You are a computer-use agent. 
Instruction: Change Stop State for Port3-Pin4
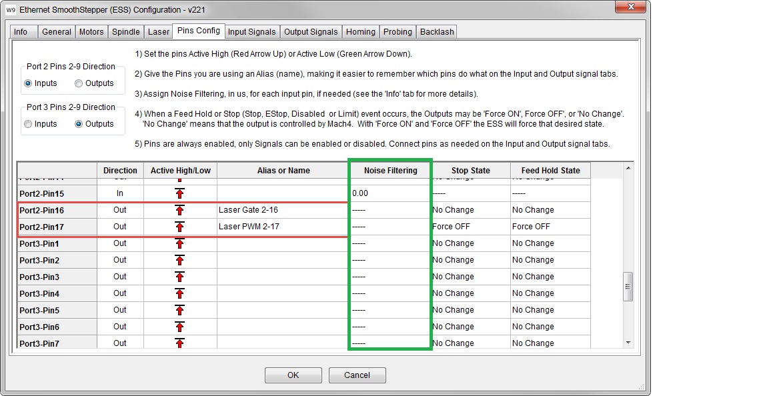[x=471, y=294]
